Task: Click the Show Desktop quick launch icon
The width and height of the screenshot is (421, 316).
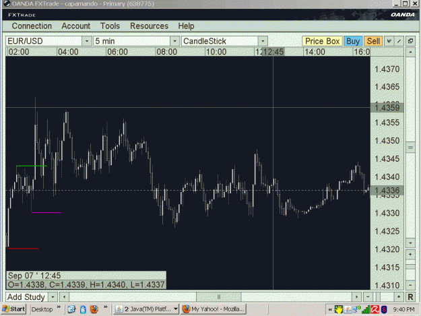Action: [71, 309]
